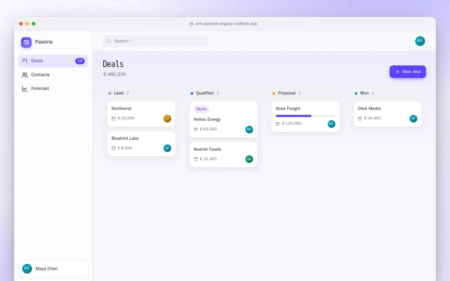Click the AP avatar on Orbit Media card

pyautogui.click(x=413, y=119)
